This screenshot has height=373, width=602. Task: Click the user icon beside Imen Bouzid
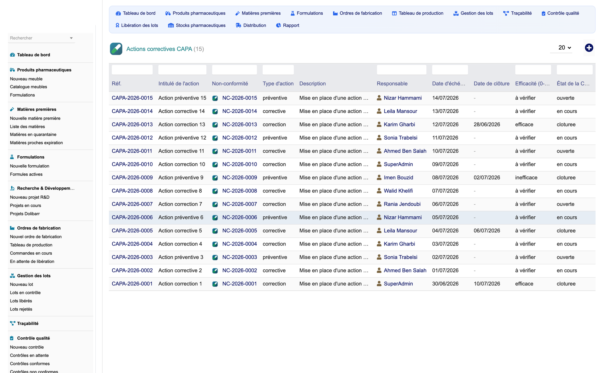(x=379, y=177)
